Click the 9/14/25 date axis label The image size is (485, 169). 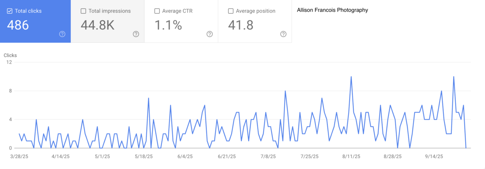435,156
